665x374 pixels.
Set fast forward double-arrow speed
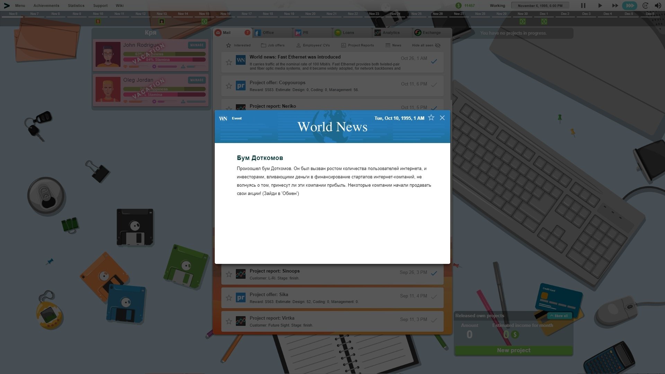click(615, 6)
